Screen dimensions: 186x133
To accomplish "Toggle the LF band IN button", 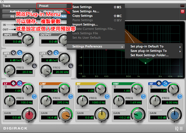I will [x=34, y=97].
